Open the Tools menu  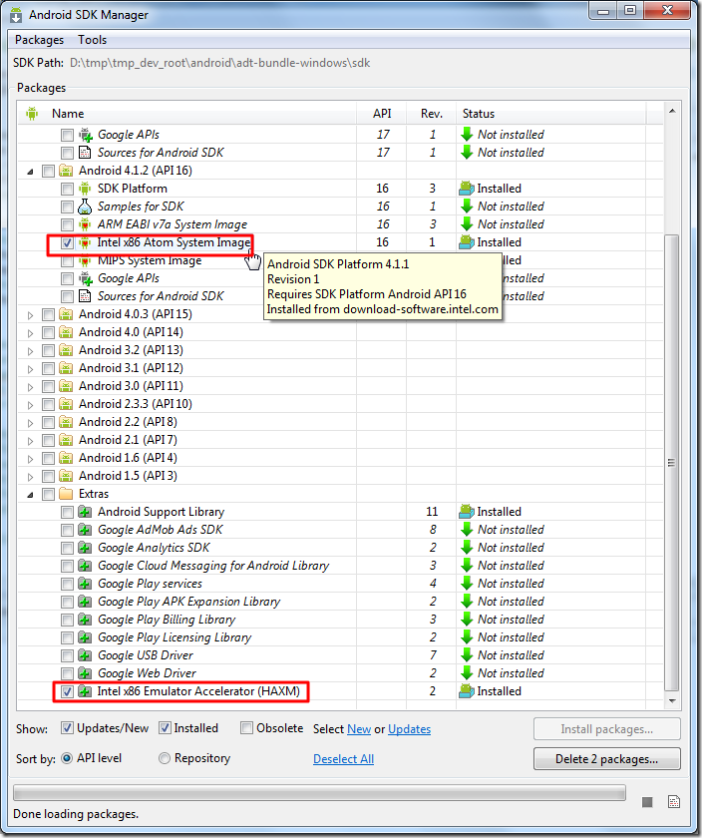point(93,40)
